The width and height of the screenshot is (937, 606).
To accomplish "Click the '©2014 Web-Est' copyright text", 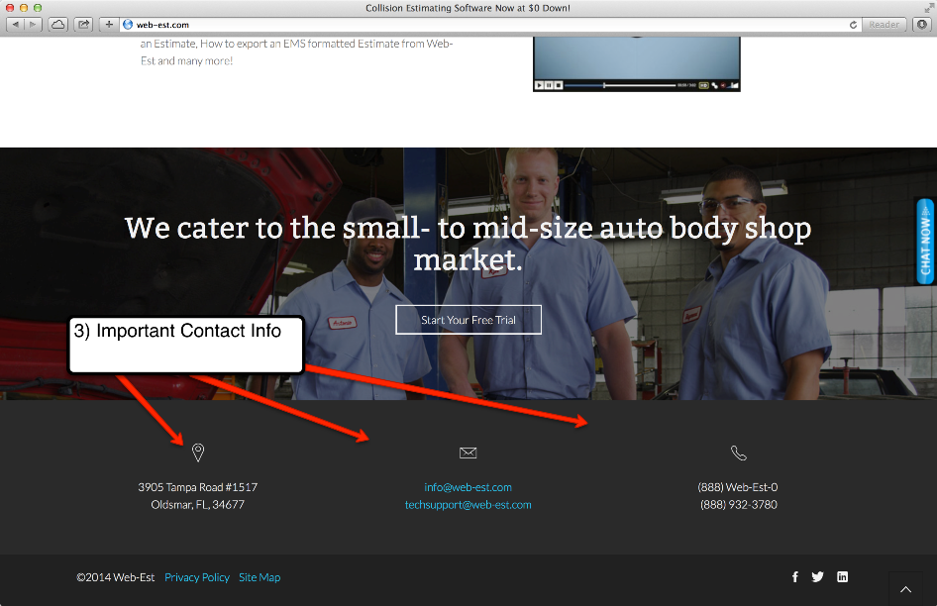I will 115,577.
